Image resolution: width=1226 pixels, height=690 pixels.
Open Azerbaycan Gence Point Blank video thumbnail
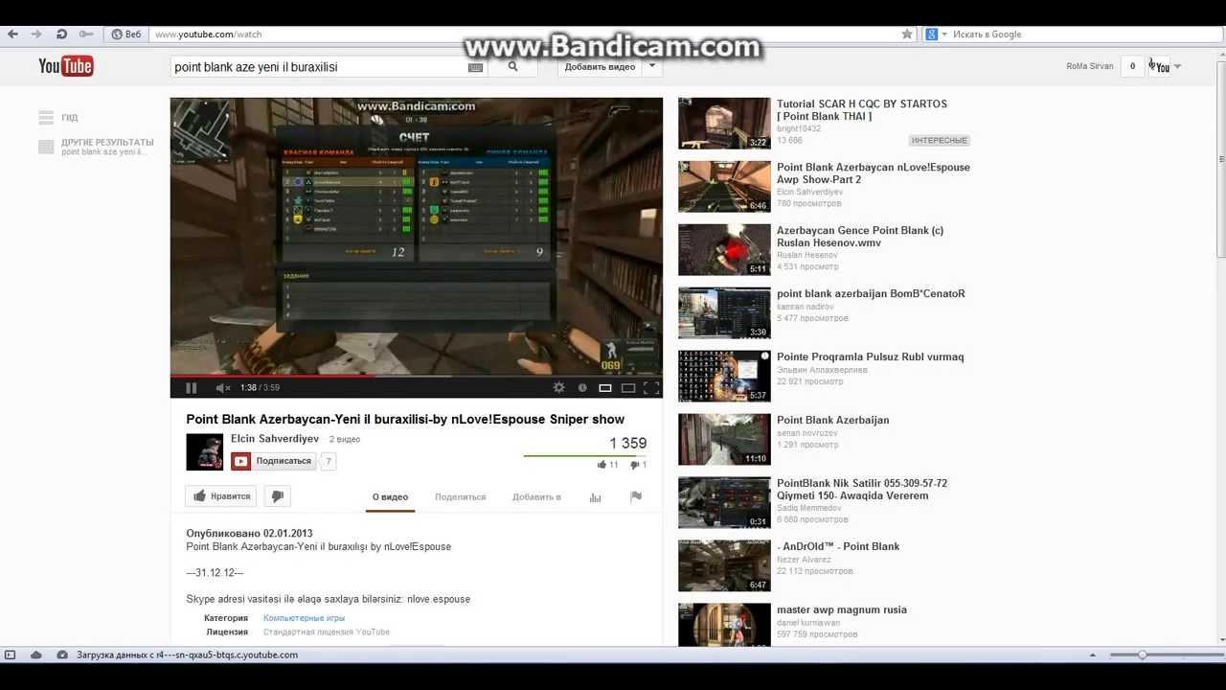(724, 250)
